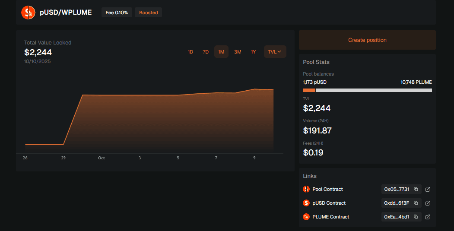Click the Create position button

pyautogui.click(x=367, y=40)
